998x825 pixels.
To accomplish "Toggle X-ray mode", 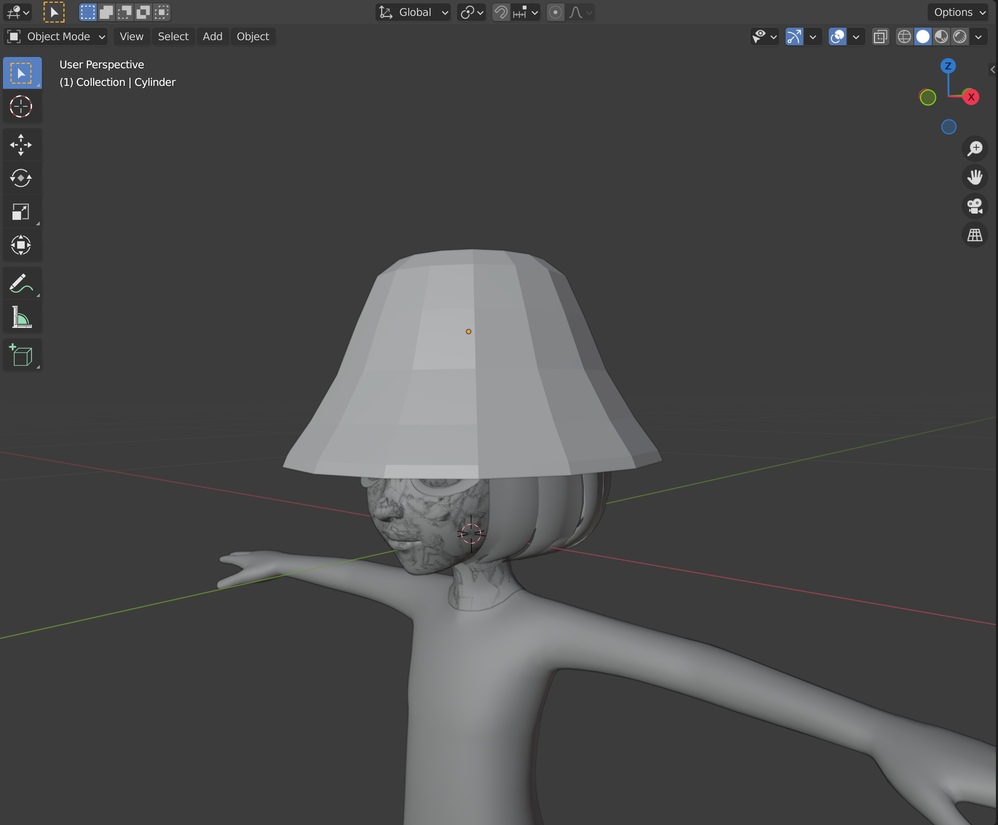I will 880,36.
